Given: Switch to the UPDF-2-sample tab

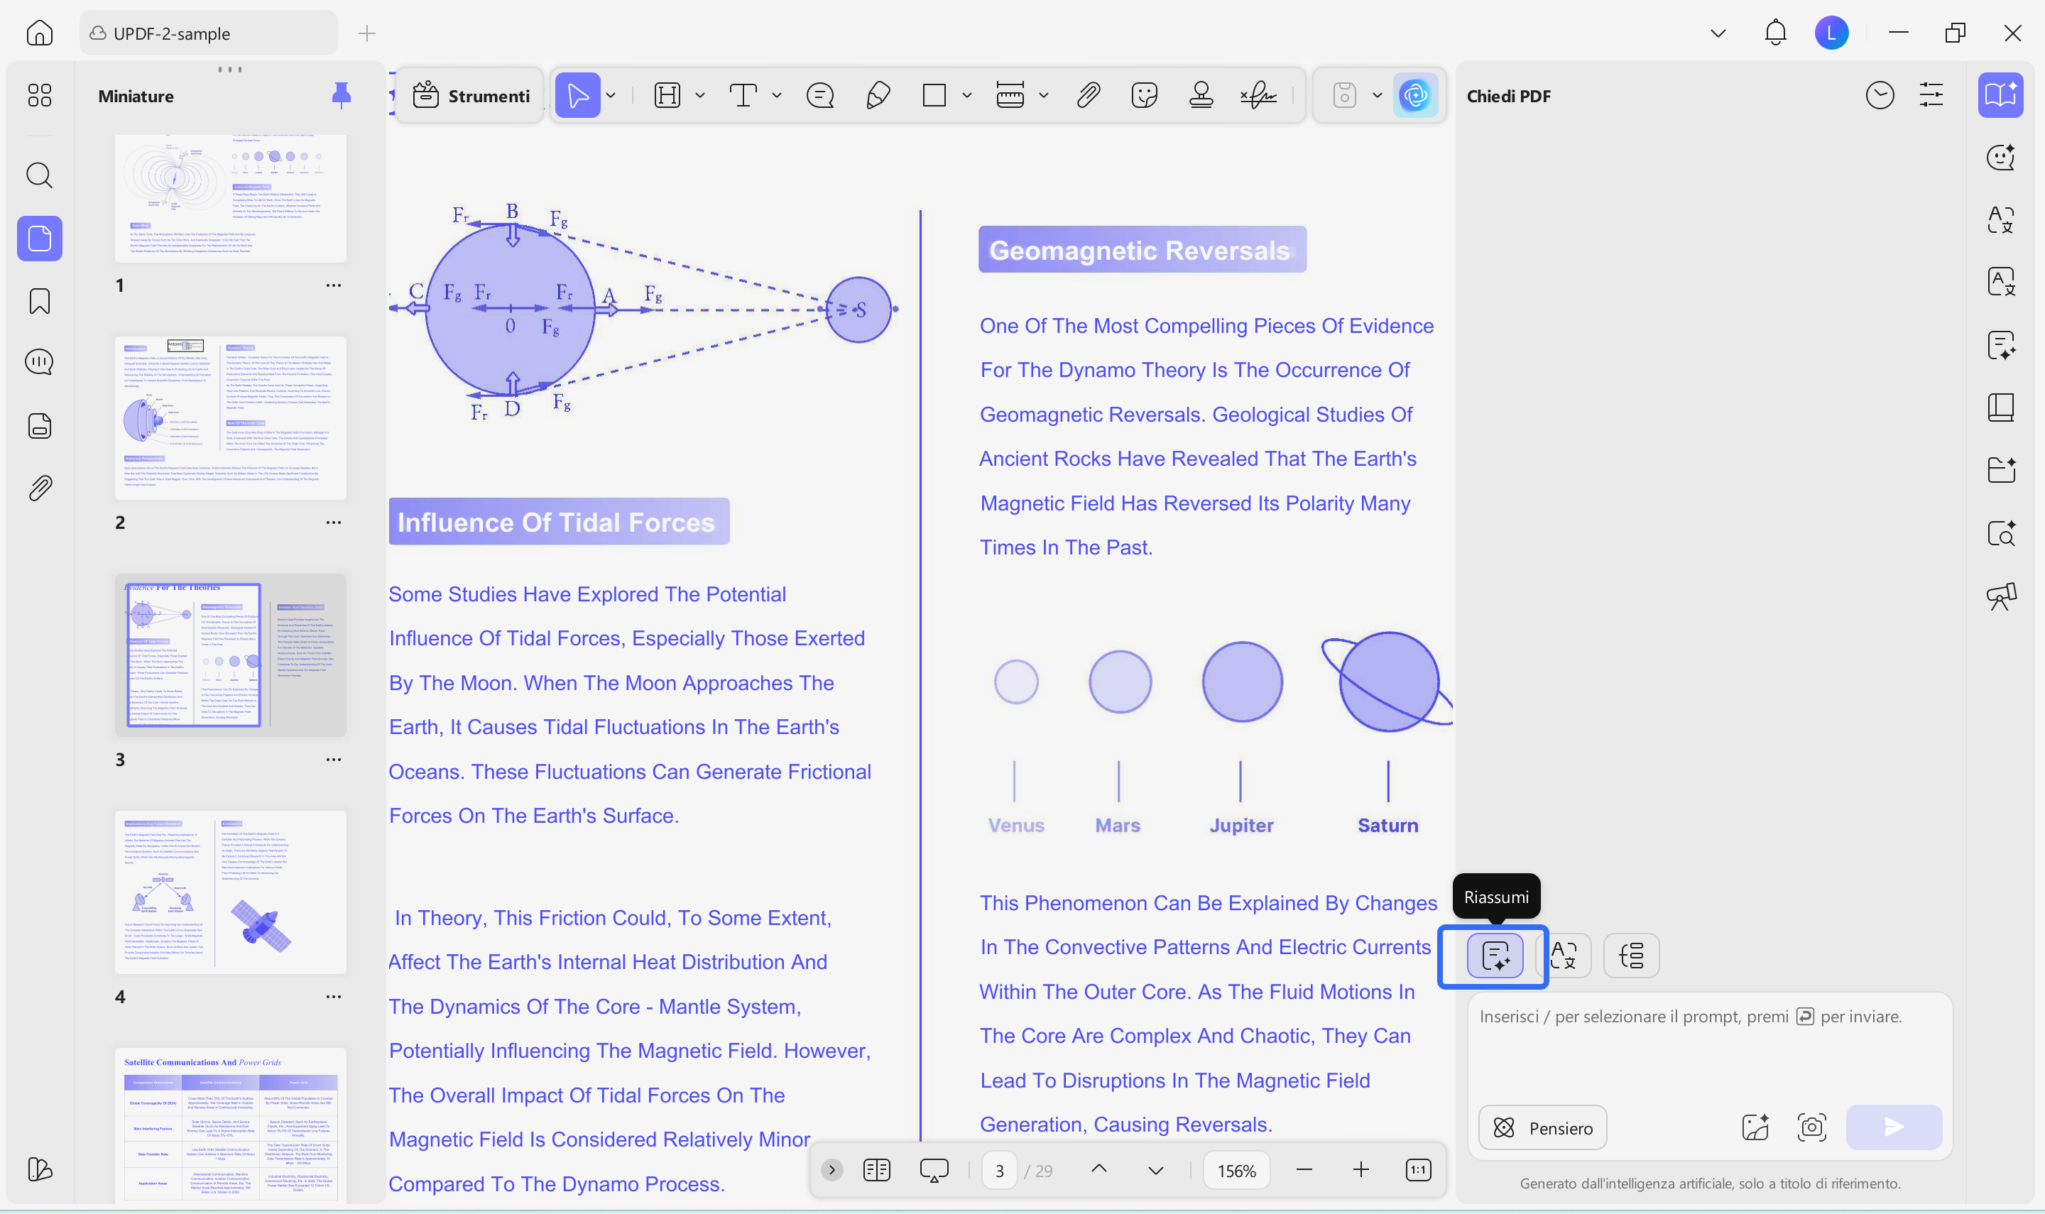Looking at the screenshot, I should coord(209,33).
